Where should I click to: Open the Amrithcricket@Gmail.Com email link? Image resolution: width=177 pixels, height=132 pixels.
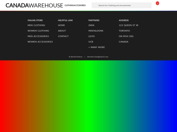point(98,57)
